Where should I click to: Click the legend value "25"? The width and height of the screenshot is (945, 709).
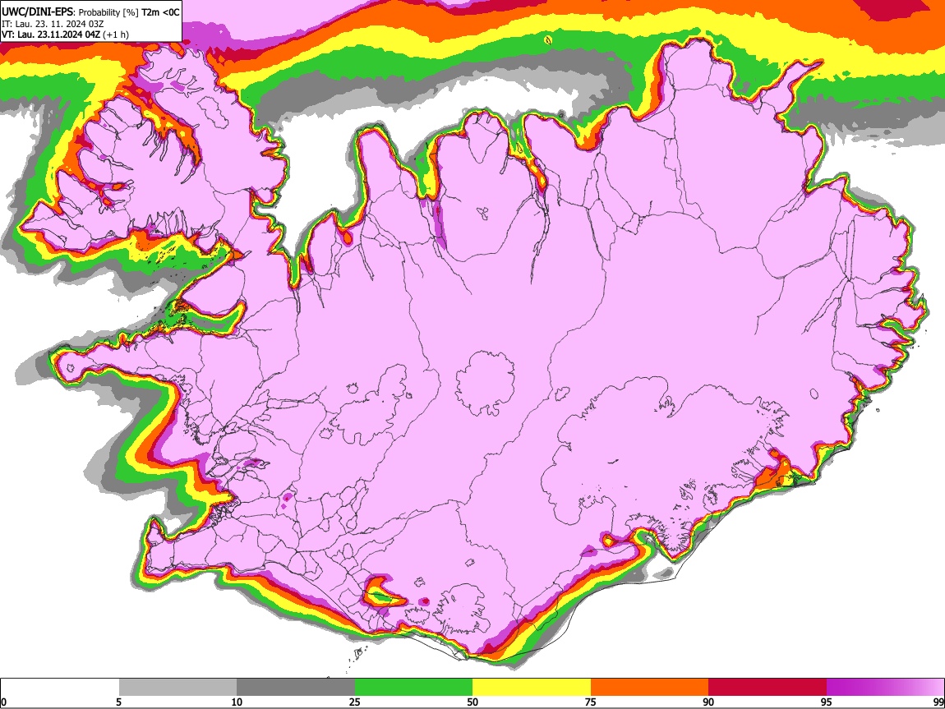tap(355, 702)
